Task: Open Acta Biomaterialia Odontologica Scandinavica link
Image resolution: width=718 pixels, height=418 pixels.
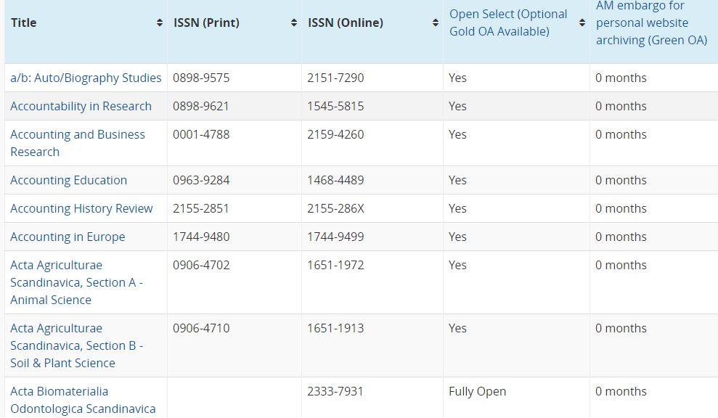Action: coord(83,400)
